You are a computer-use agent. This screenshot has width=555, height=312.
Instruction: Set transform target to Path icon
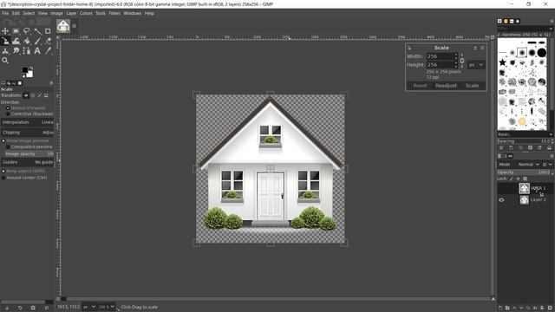tap(39, 95)
